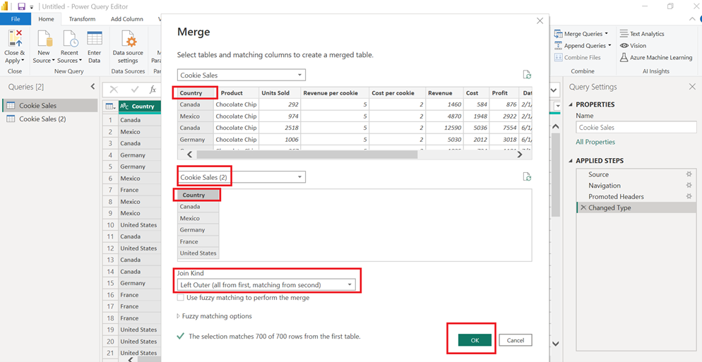Delete the Changed Type step X icon
The image size is (702, 362).
[583, 207]
